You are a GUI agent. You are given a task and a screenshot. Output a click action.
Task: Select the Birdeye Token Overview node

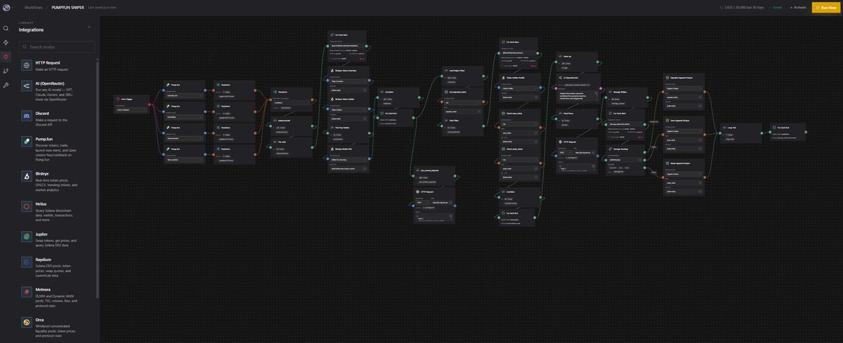[x=348, y=79]
